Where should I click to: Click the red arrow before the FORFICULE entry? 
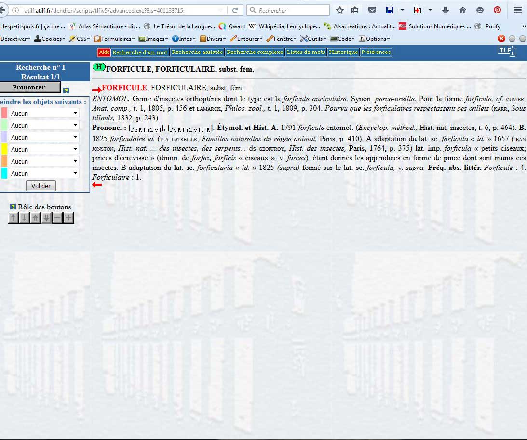[96, 90]
